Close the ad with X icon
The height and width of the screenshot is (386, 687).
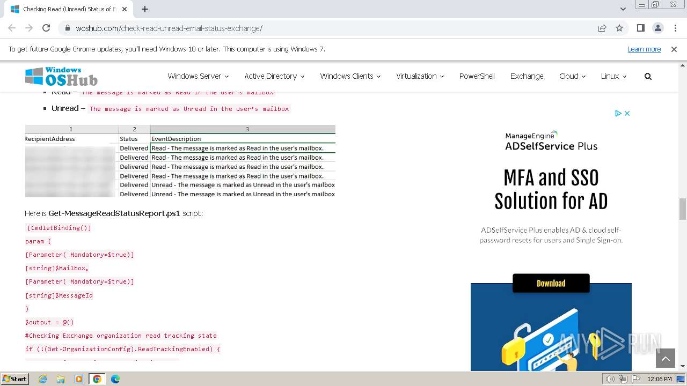pos(627,113)
